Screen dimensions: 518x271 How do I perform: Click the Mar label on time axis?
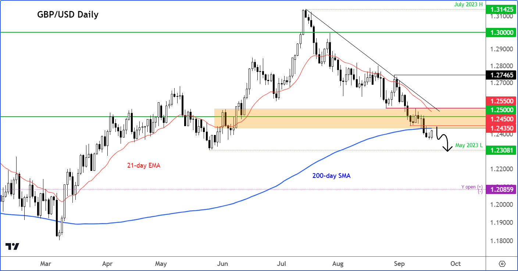coord(46,263)
